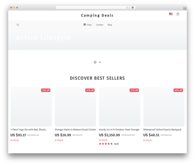Image resolution: width=195 pixels, height=165 pixels.
Task: Select the In Stock label under Backpack
Action: point(147,140)
